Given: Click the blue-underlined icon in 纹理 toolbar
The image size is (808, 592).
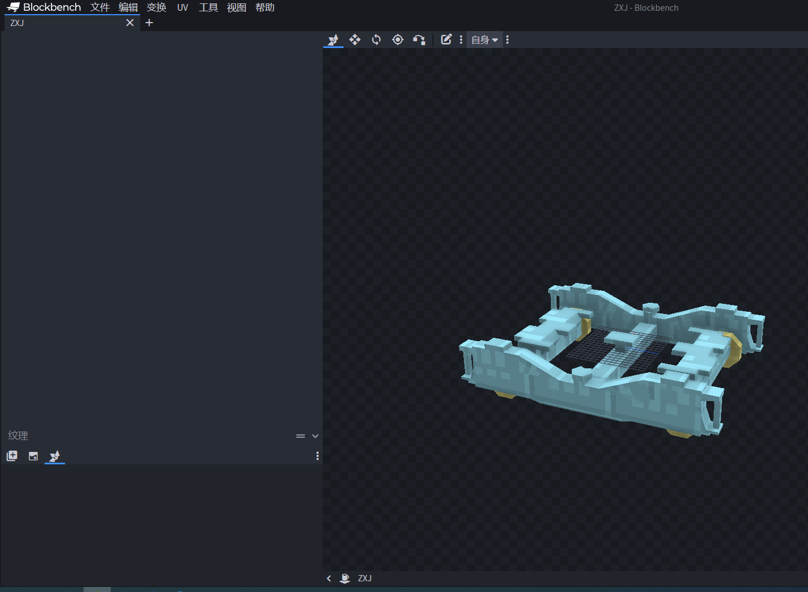Looking at the screenshot, I should 55,456.
